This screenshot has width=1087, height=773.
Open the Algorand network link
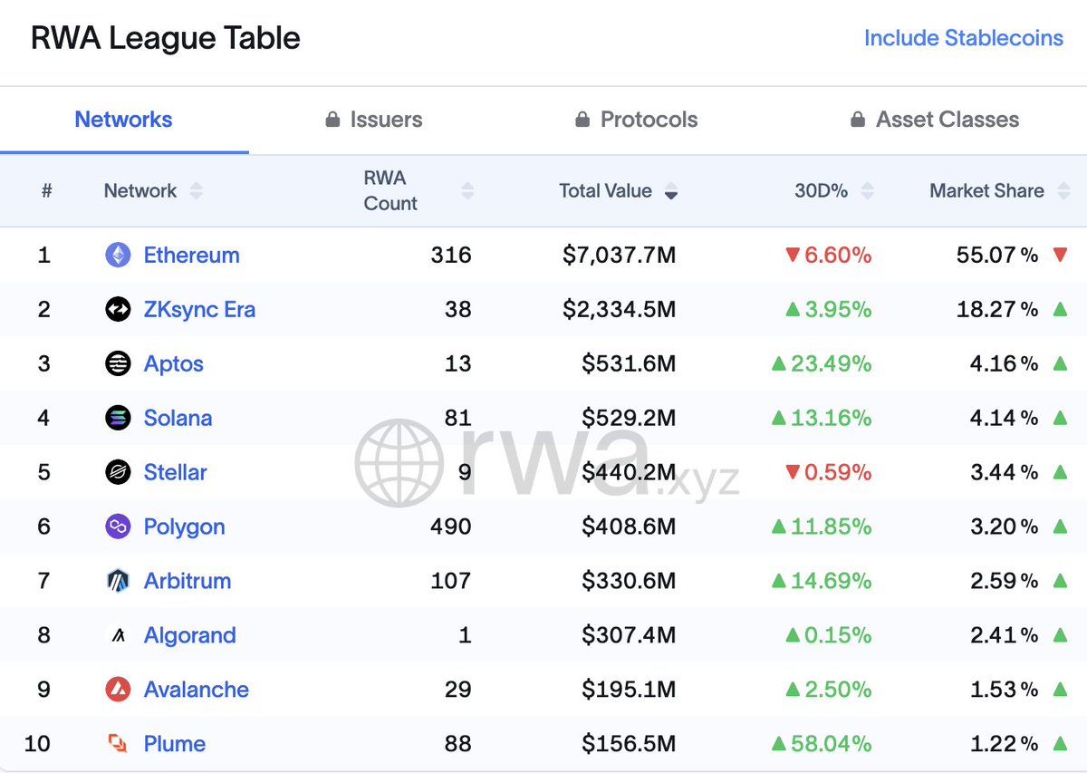(190, 635)
